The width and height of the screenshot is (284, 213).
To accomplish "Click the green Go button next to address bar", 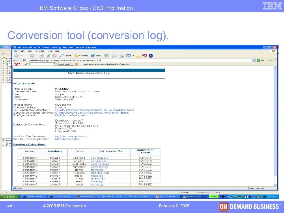I will coord(260,60).
